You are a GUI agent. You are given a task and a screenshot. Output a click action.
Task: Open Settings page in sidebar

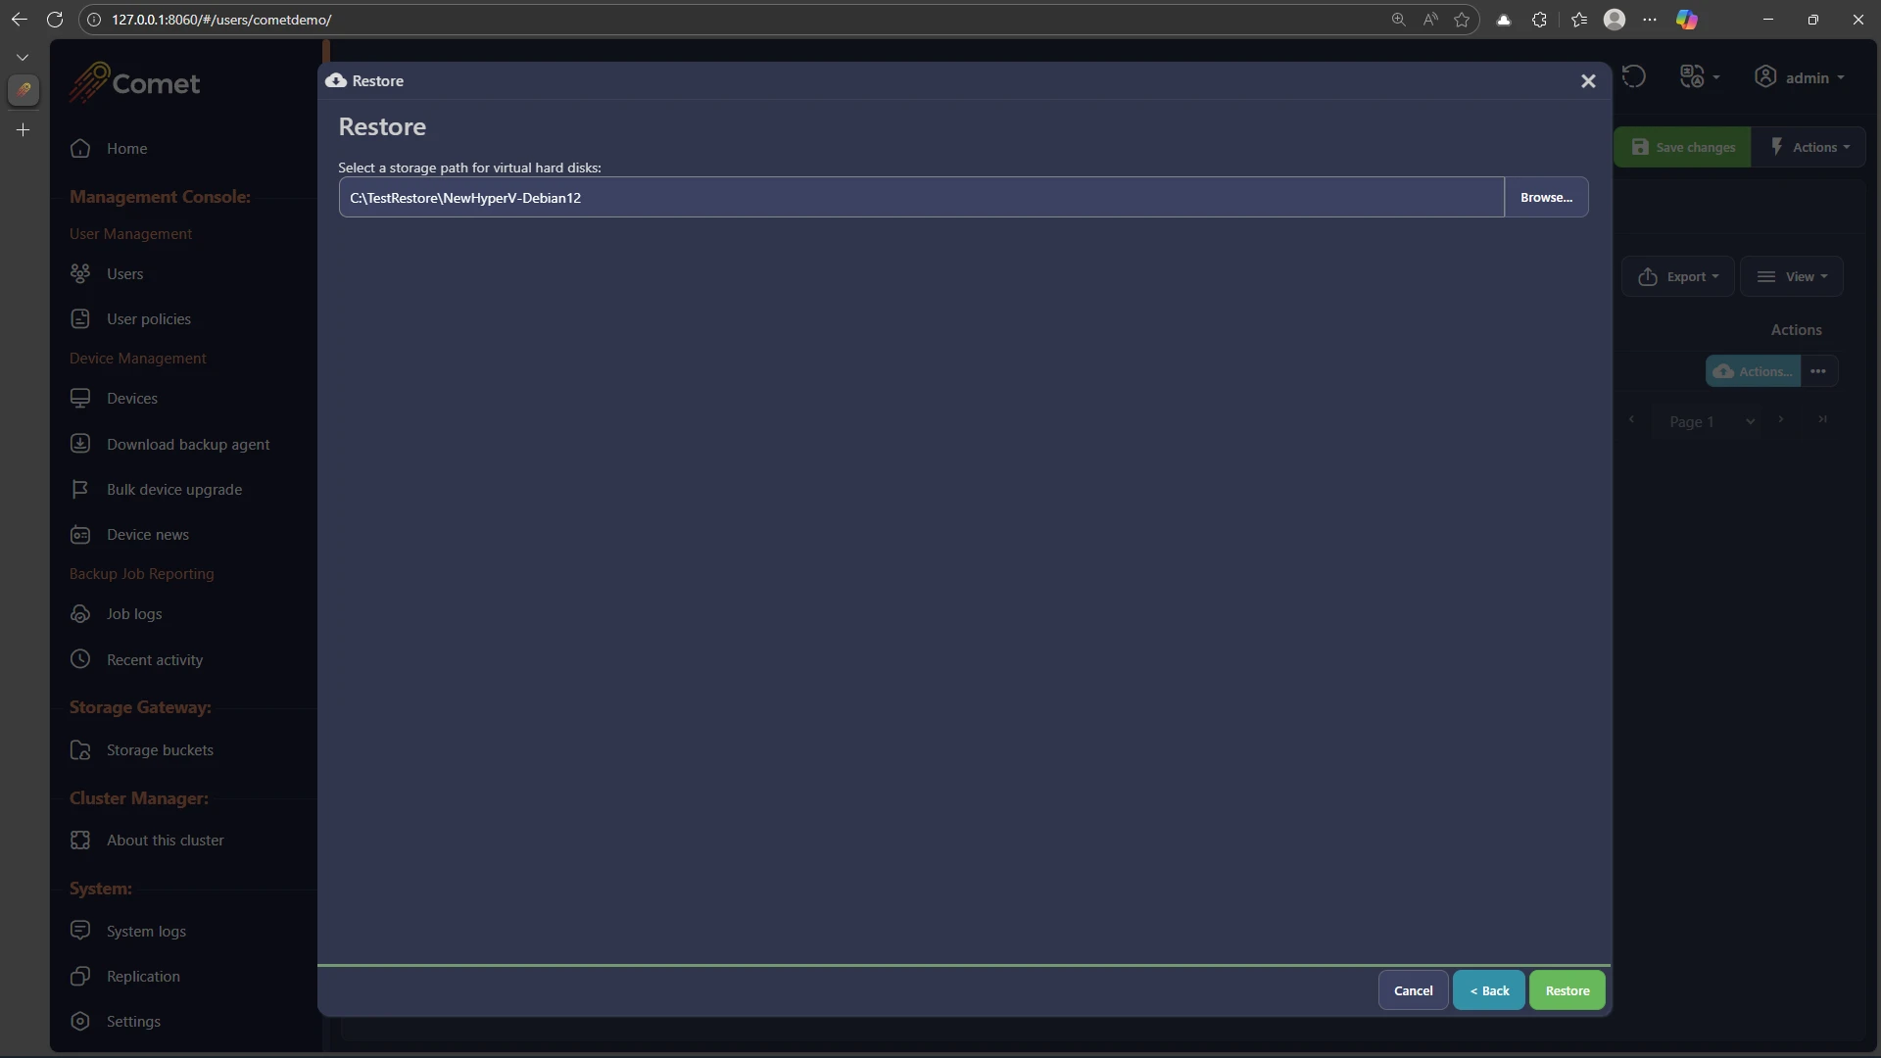point(133,1021)
